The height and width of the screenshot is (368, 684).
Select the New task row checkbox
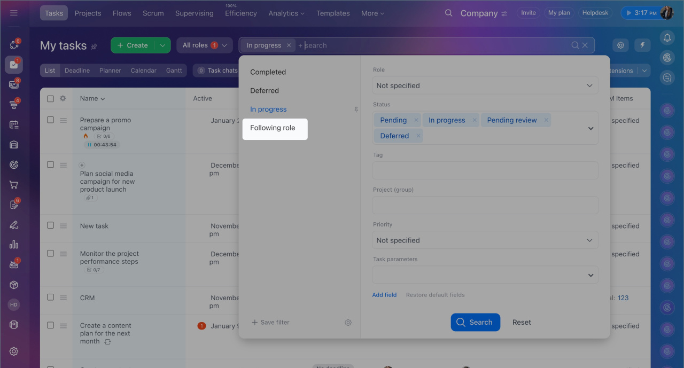50,225
